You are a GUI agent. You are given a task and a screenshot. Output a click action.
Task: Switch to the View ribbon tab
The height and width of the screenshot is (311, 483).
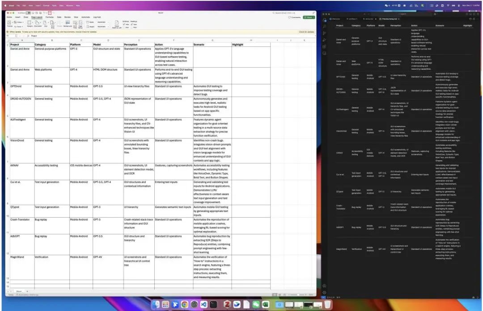click(76, 17)
